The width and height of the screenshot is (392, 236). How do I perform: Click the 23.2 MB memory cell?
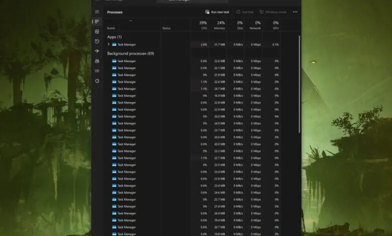tap(220, 151)
